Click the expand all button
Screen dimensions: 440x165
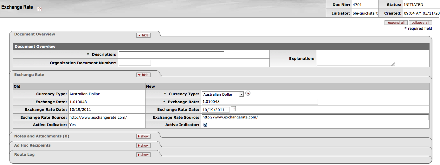point(396,23)
